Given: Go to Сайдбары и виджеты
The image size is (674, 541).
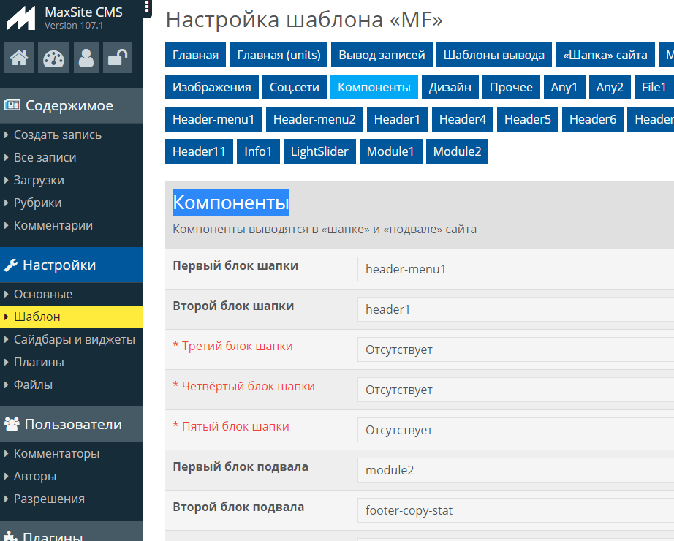Looking at the screenshot, I should click(x=74, y=339).
